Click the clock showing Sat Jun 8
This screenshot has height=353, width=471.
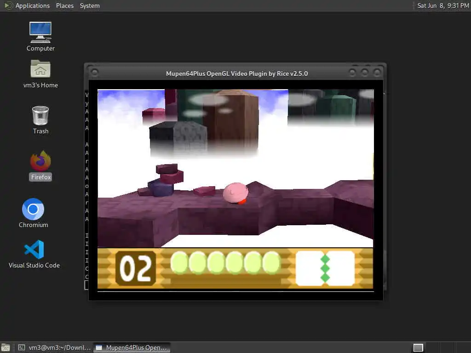(x=443, y=6)
